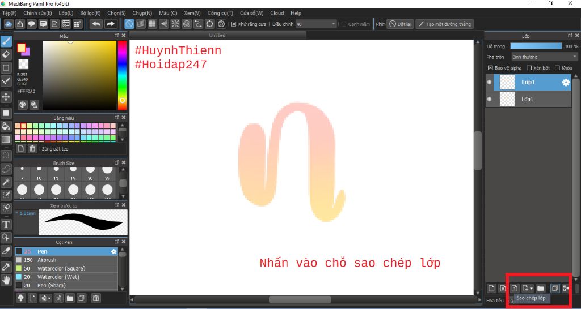Screen dimensions: 581x309
Task: Delete brush with trash icon
Action: (95, 298)
